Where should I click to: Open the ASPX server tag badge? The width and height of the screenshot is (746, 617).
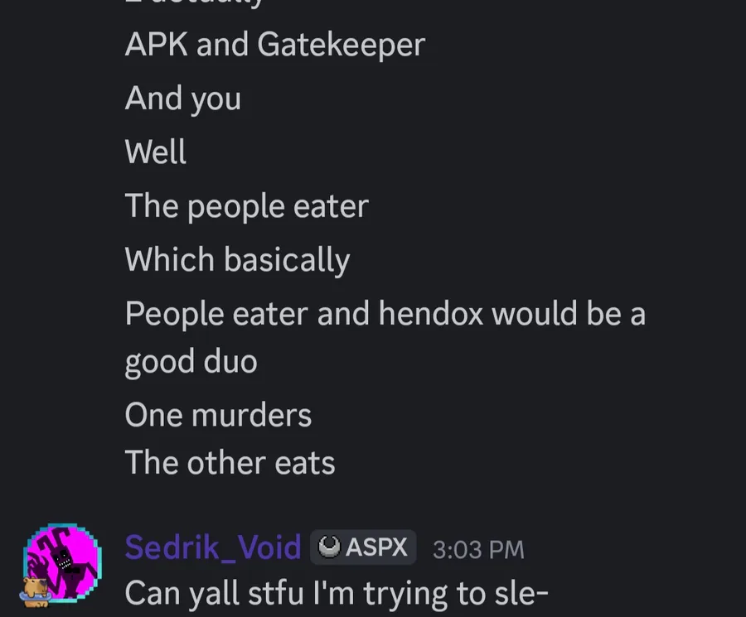363,547
